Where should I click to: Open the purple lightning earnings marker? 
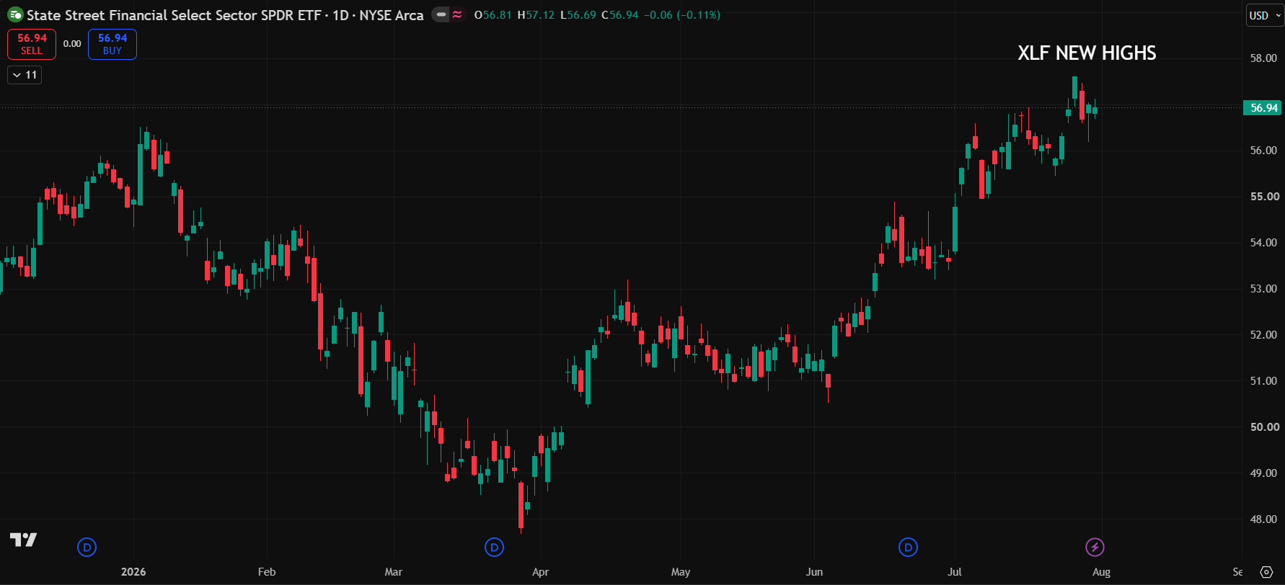1095,548
